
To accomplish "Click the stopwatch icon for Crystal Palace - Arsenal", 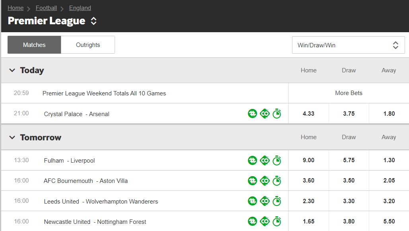I will 277,114.
